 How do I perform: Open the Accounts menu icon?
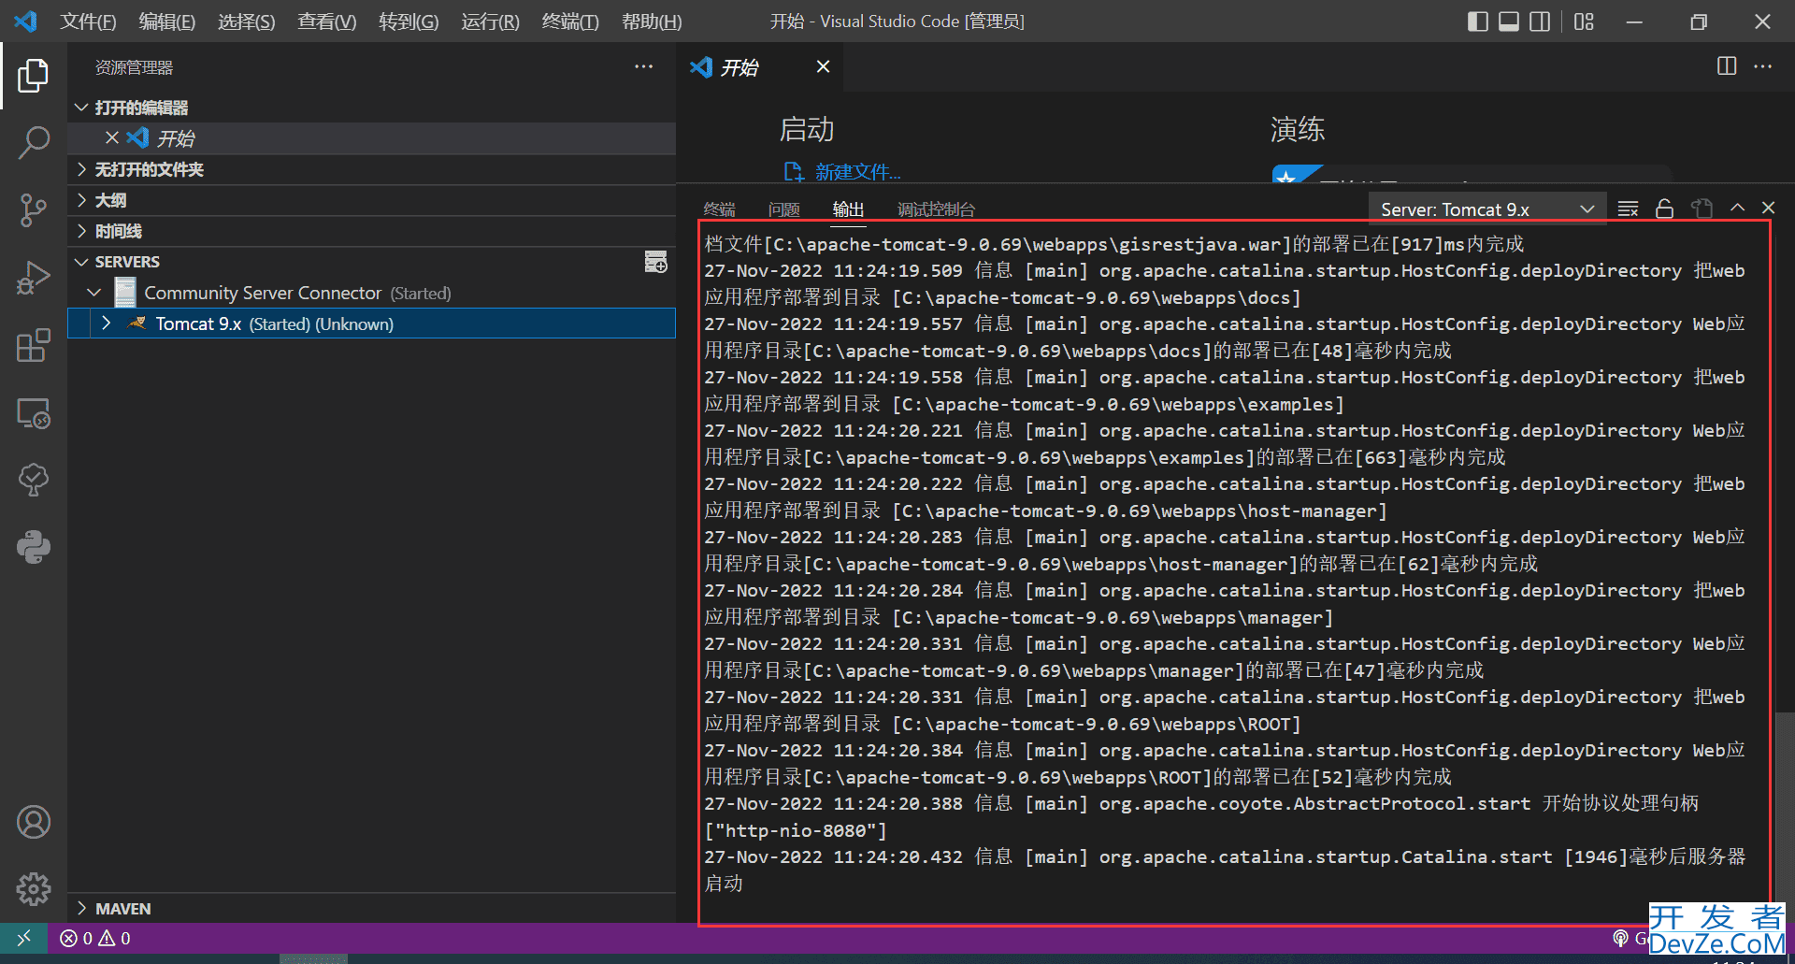(x=34, y=822)
